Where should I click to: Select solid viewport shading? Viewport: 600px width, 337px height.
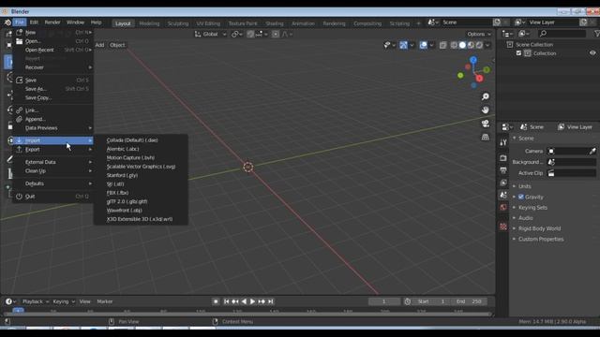click(x=462, y=45)
